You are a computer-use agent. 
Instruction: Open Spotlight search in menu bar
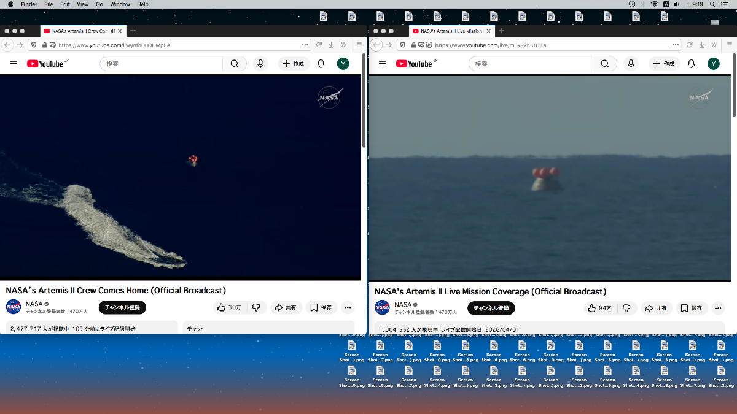click(712, 4)
